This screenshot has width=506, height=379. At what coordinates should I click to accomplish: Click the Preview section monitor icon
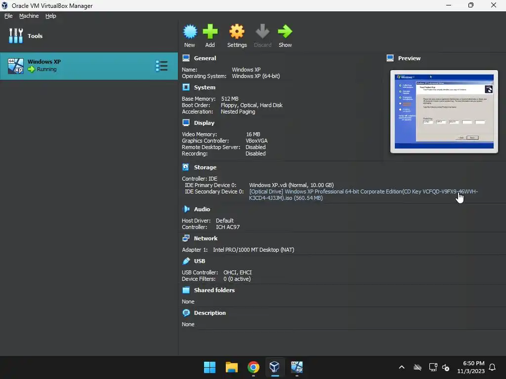(x=390, y=58)
